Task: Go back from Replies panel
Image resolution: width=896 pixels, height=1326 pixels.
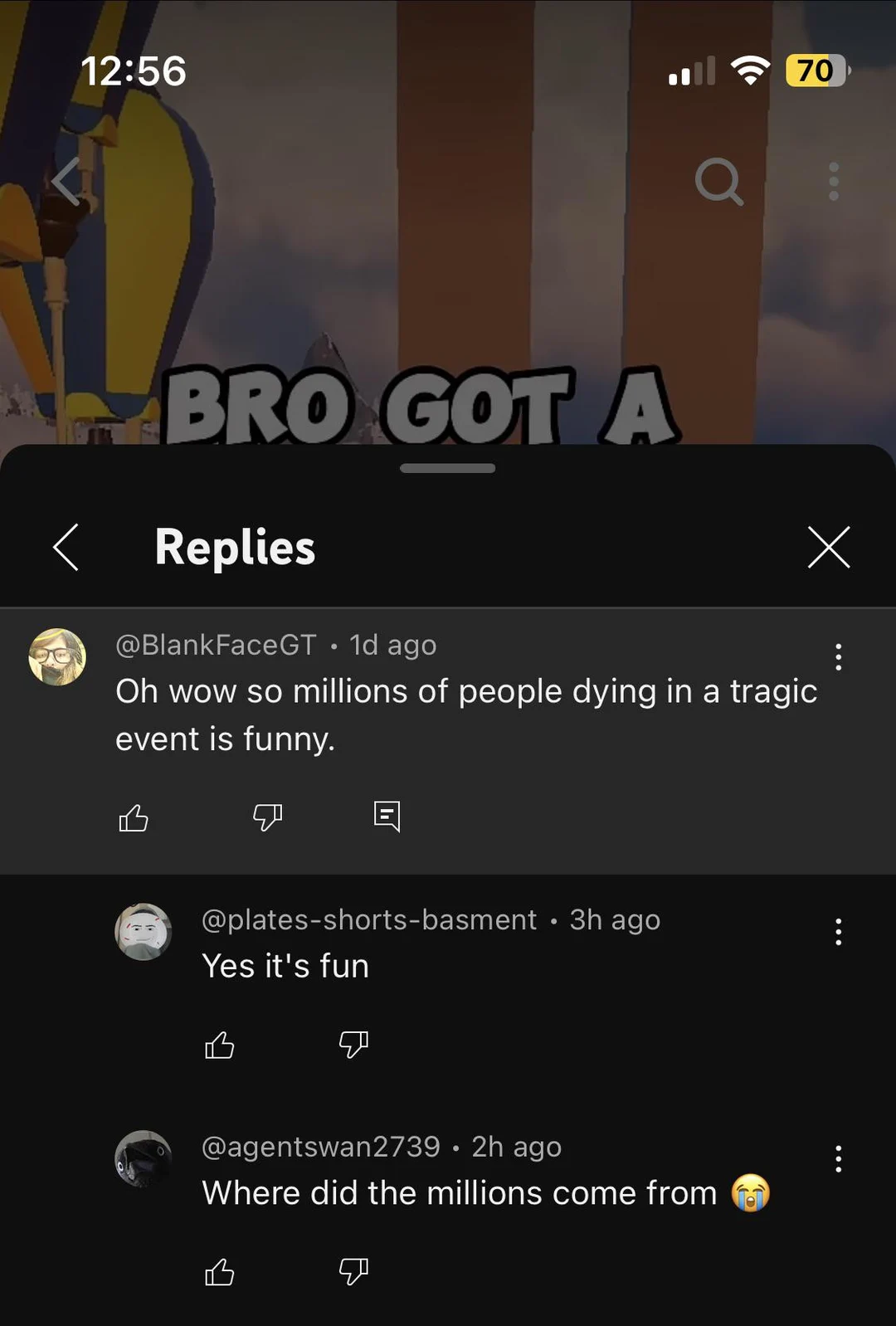Action: (66, 548)
